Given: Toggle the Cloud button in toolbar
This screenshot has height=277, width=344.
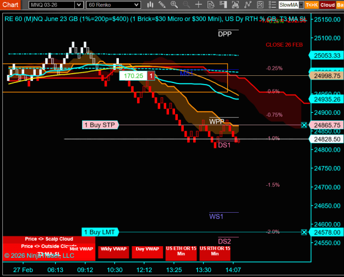Looking at the screenshot, I should (327, 5).
